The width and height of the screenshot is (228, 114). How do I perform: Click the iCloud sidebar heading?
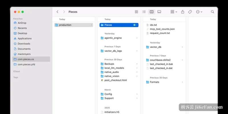(17, 72)
